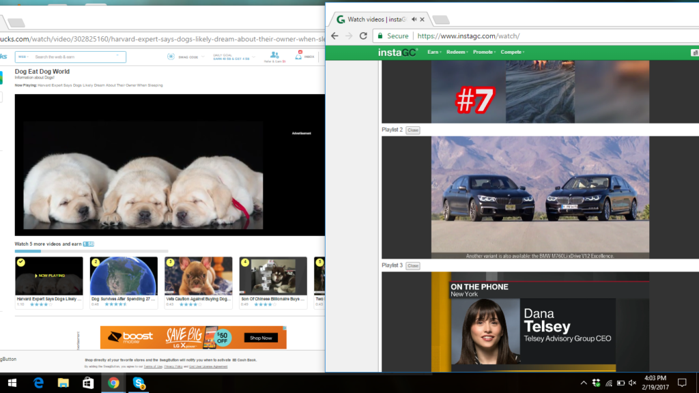Screen dimensions: 699x393
Task: Click the instaGC address bar URL
Action: point(468,36)
